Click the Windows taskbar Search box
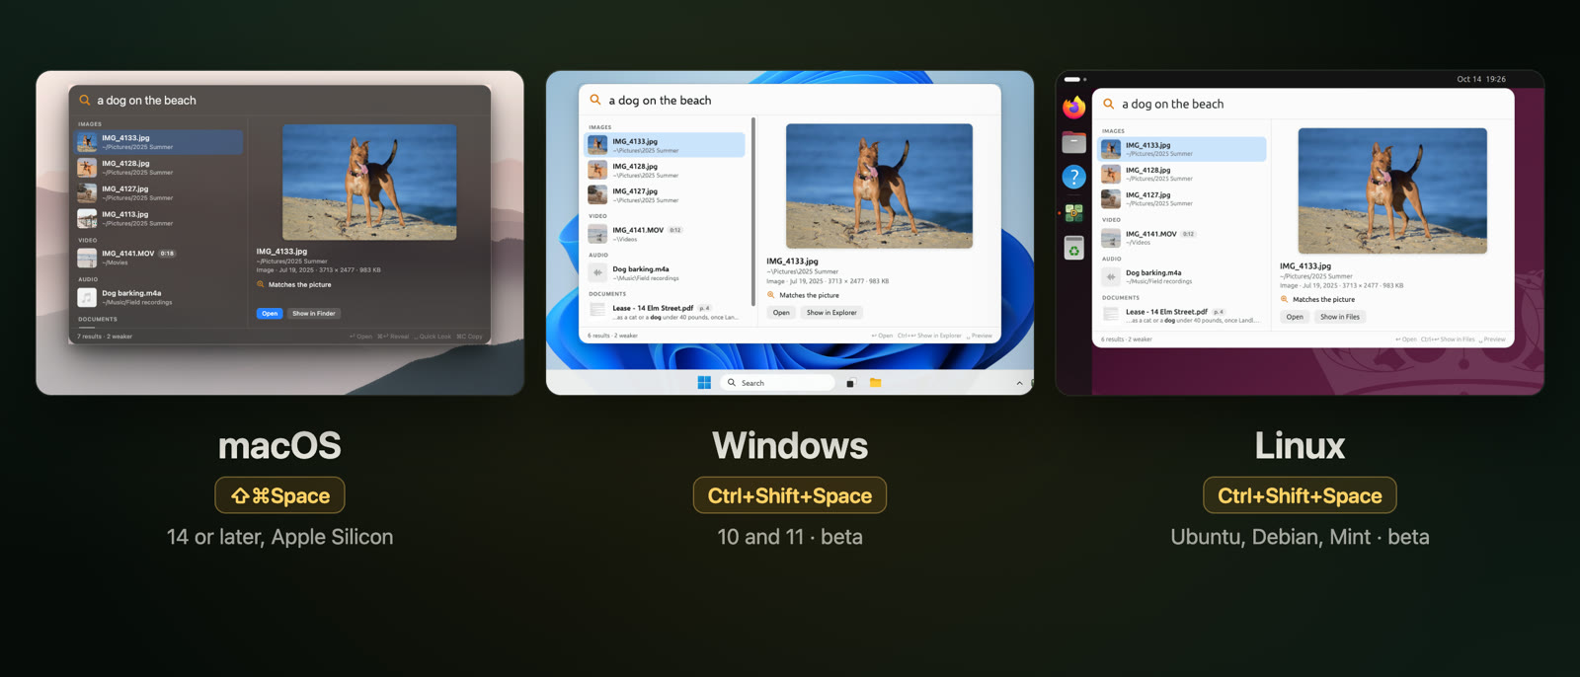The width and height of the screenshot is (1580, 677). 778,383
